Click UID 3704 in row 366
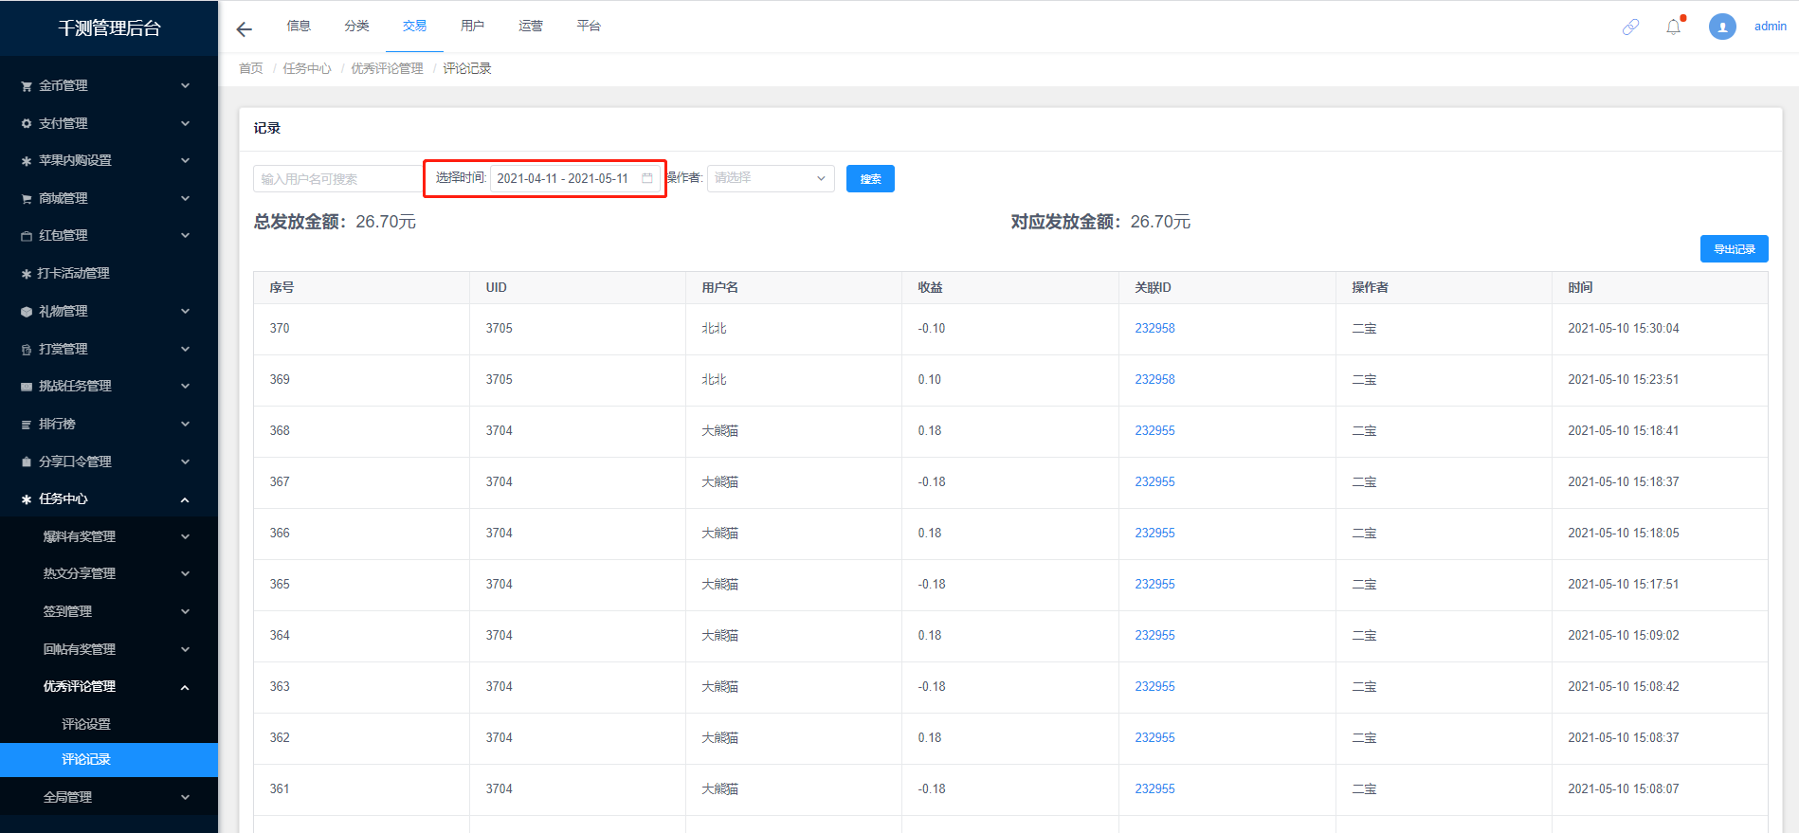Image resolution: width=1799 pixels, height=833 pixels. tap(499, 533)
